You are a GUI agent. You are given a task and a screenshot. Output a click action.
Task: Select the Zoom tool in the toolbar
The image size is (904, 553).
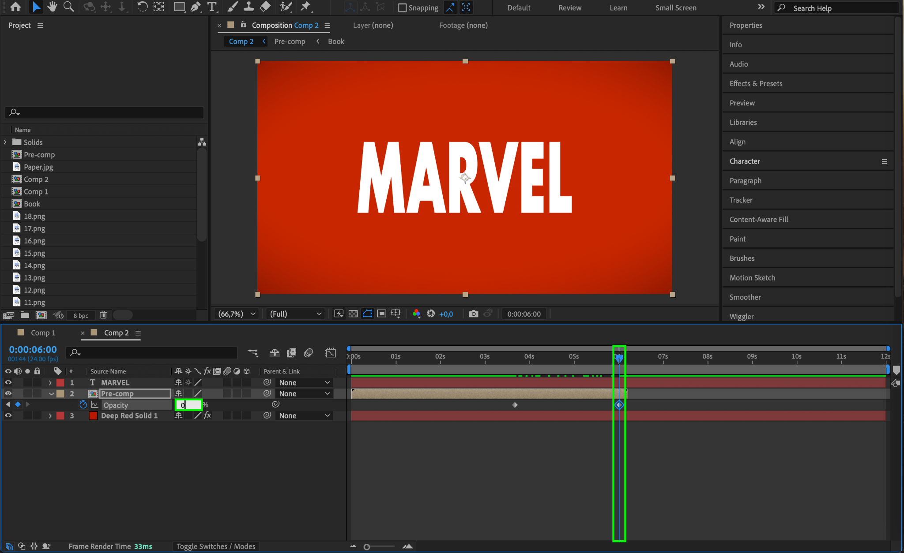(68, 7)
